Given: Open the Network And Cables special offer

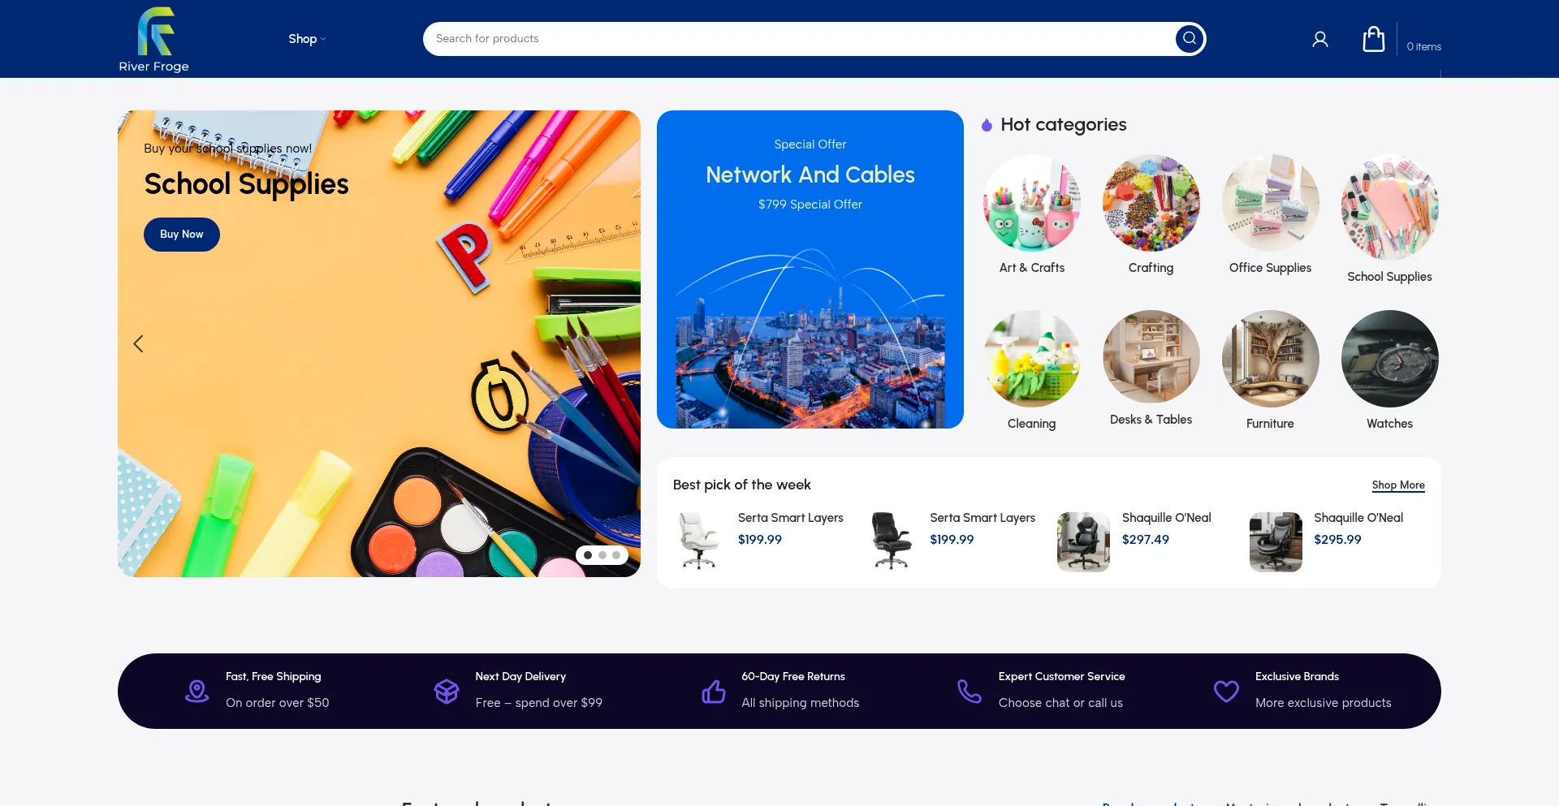Looking at the screenshot, I should pos(810,269).
